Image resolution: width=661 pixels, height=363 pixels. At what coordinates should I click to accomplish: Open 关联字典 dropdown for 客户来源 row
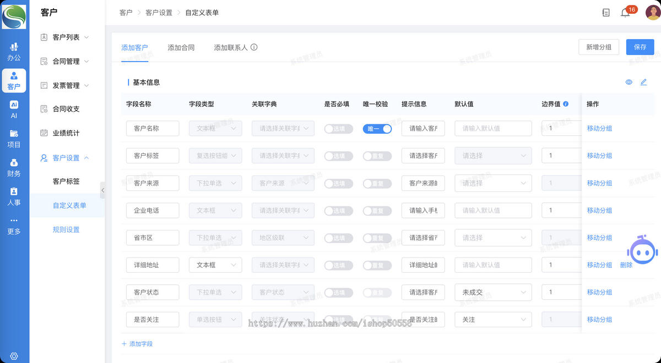283,183
